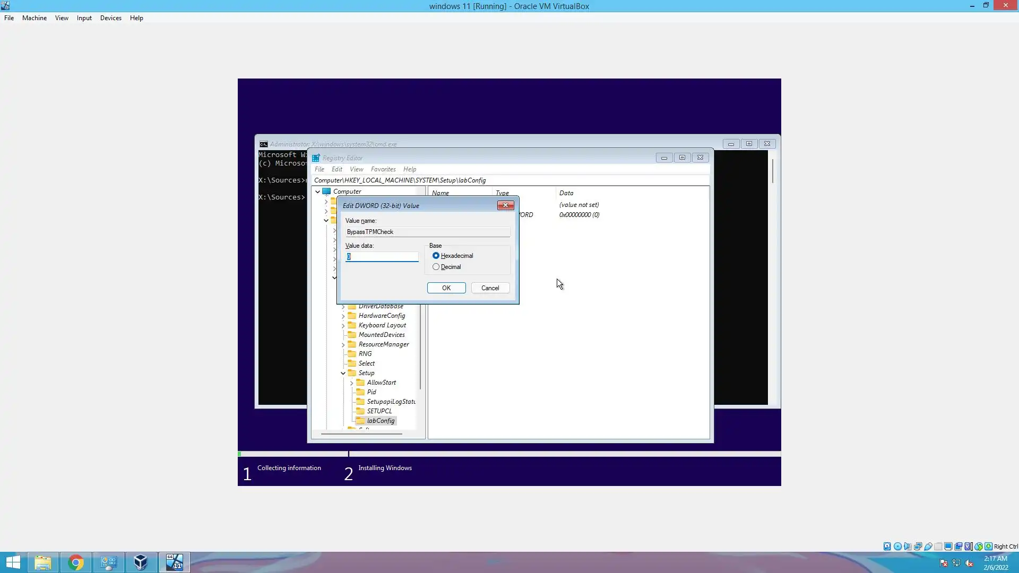Click the audio status icon in VirtualBox bar

tap(908, 546)
